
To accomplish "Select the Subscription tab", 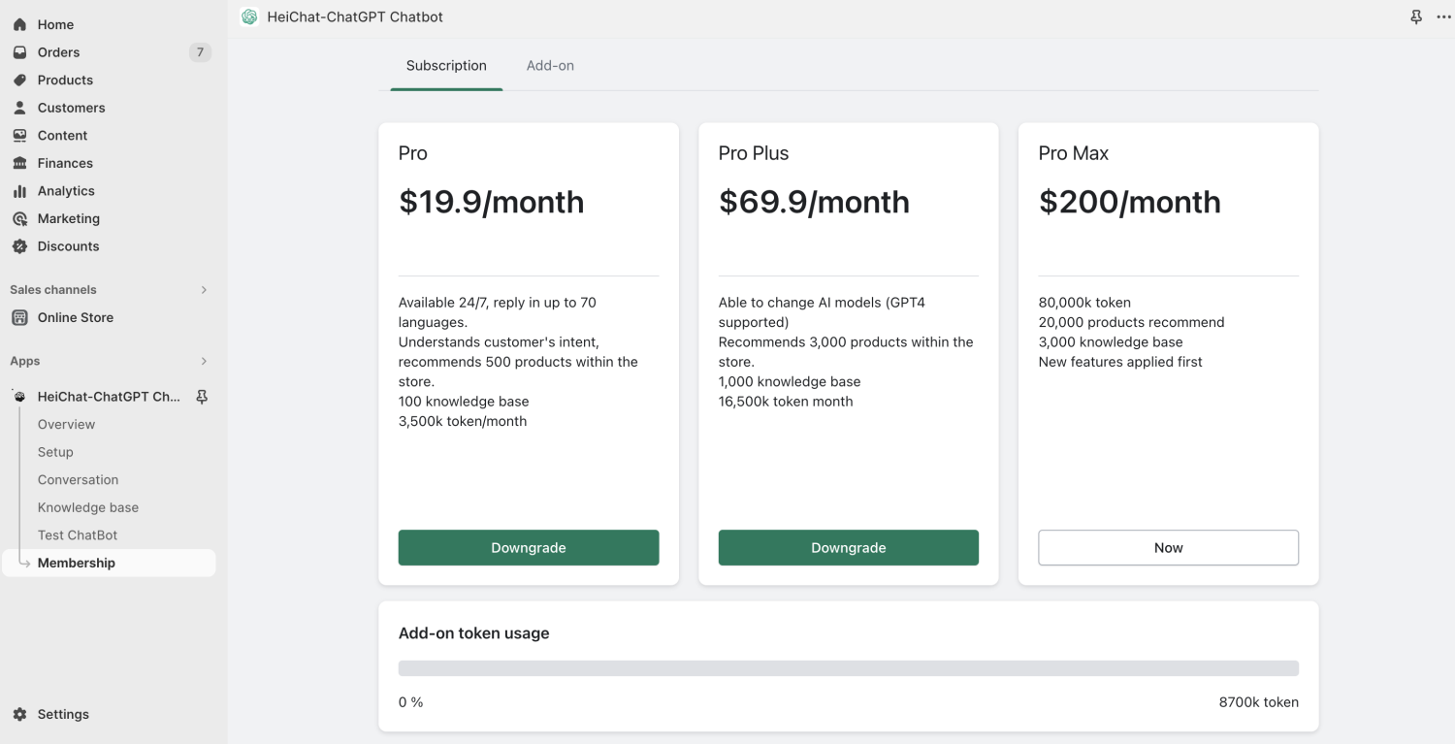I will tap(446, 66).
